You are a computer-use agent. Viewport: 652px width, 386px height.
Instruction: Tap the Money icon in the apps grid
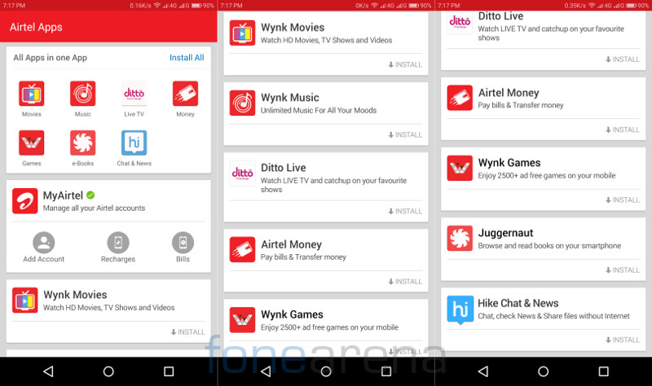186,93
